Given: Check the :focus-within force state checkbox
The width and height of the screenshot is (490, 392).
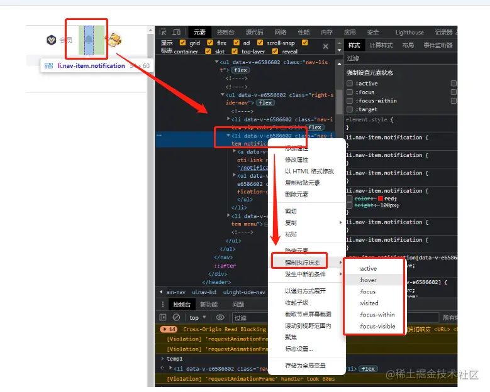Looking at the screenshot, I should pos(350,101).
